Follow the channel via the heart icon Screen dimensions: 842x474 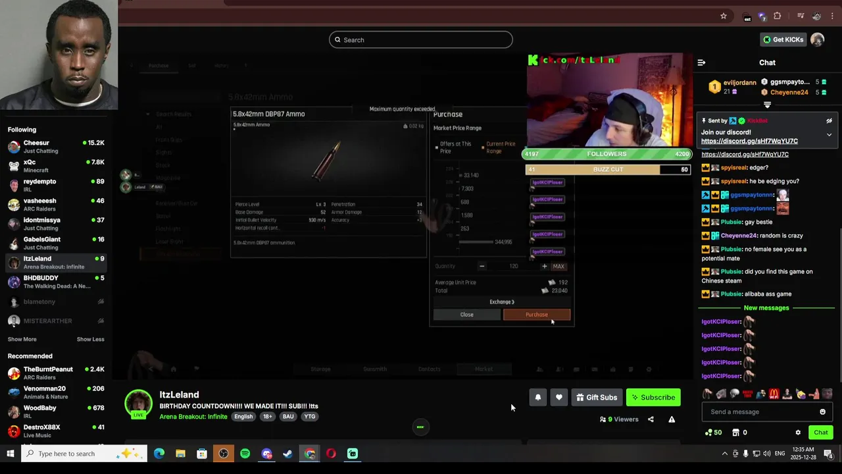[558, 398]
